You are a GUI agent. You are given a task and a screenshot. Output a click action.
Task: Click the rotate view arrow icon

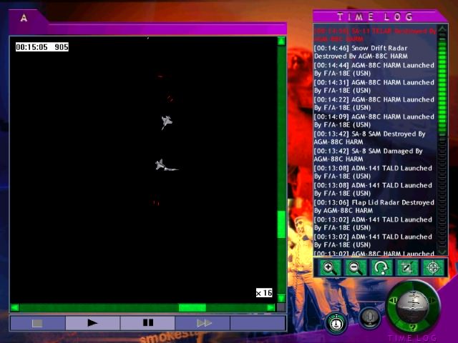(381, 268)
